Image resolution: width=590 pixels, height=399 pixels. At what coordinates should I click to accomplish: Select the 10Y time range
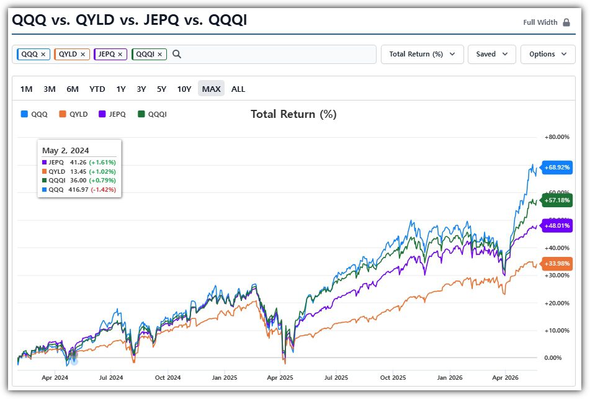[x=184, y=89]
